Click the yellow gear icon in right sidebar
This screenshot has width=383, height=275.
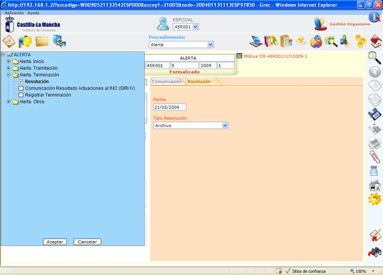pos(374,199)
